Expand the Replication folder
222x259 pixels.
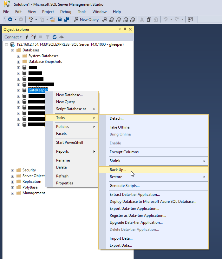[13, 182]
